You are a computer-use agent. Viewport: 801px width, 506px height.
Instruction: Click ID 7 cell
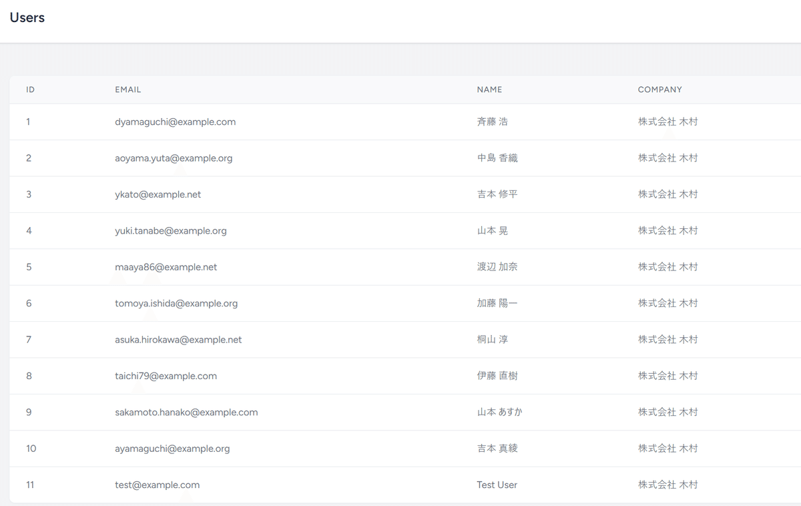29,340
